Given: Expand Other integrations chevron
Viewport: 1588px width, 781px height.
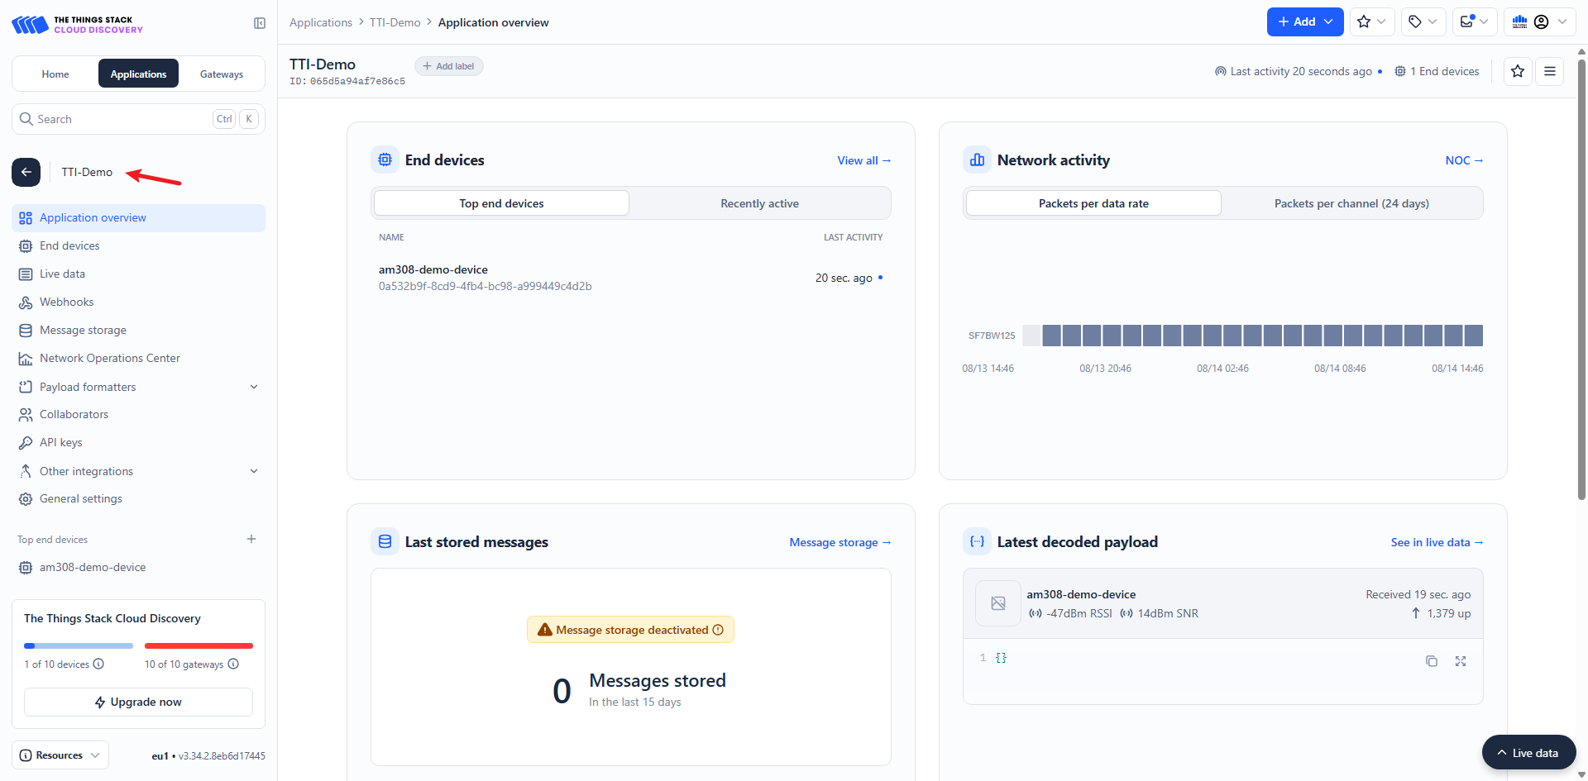Looking at the screenshot, I should [254, 471].
